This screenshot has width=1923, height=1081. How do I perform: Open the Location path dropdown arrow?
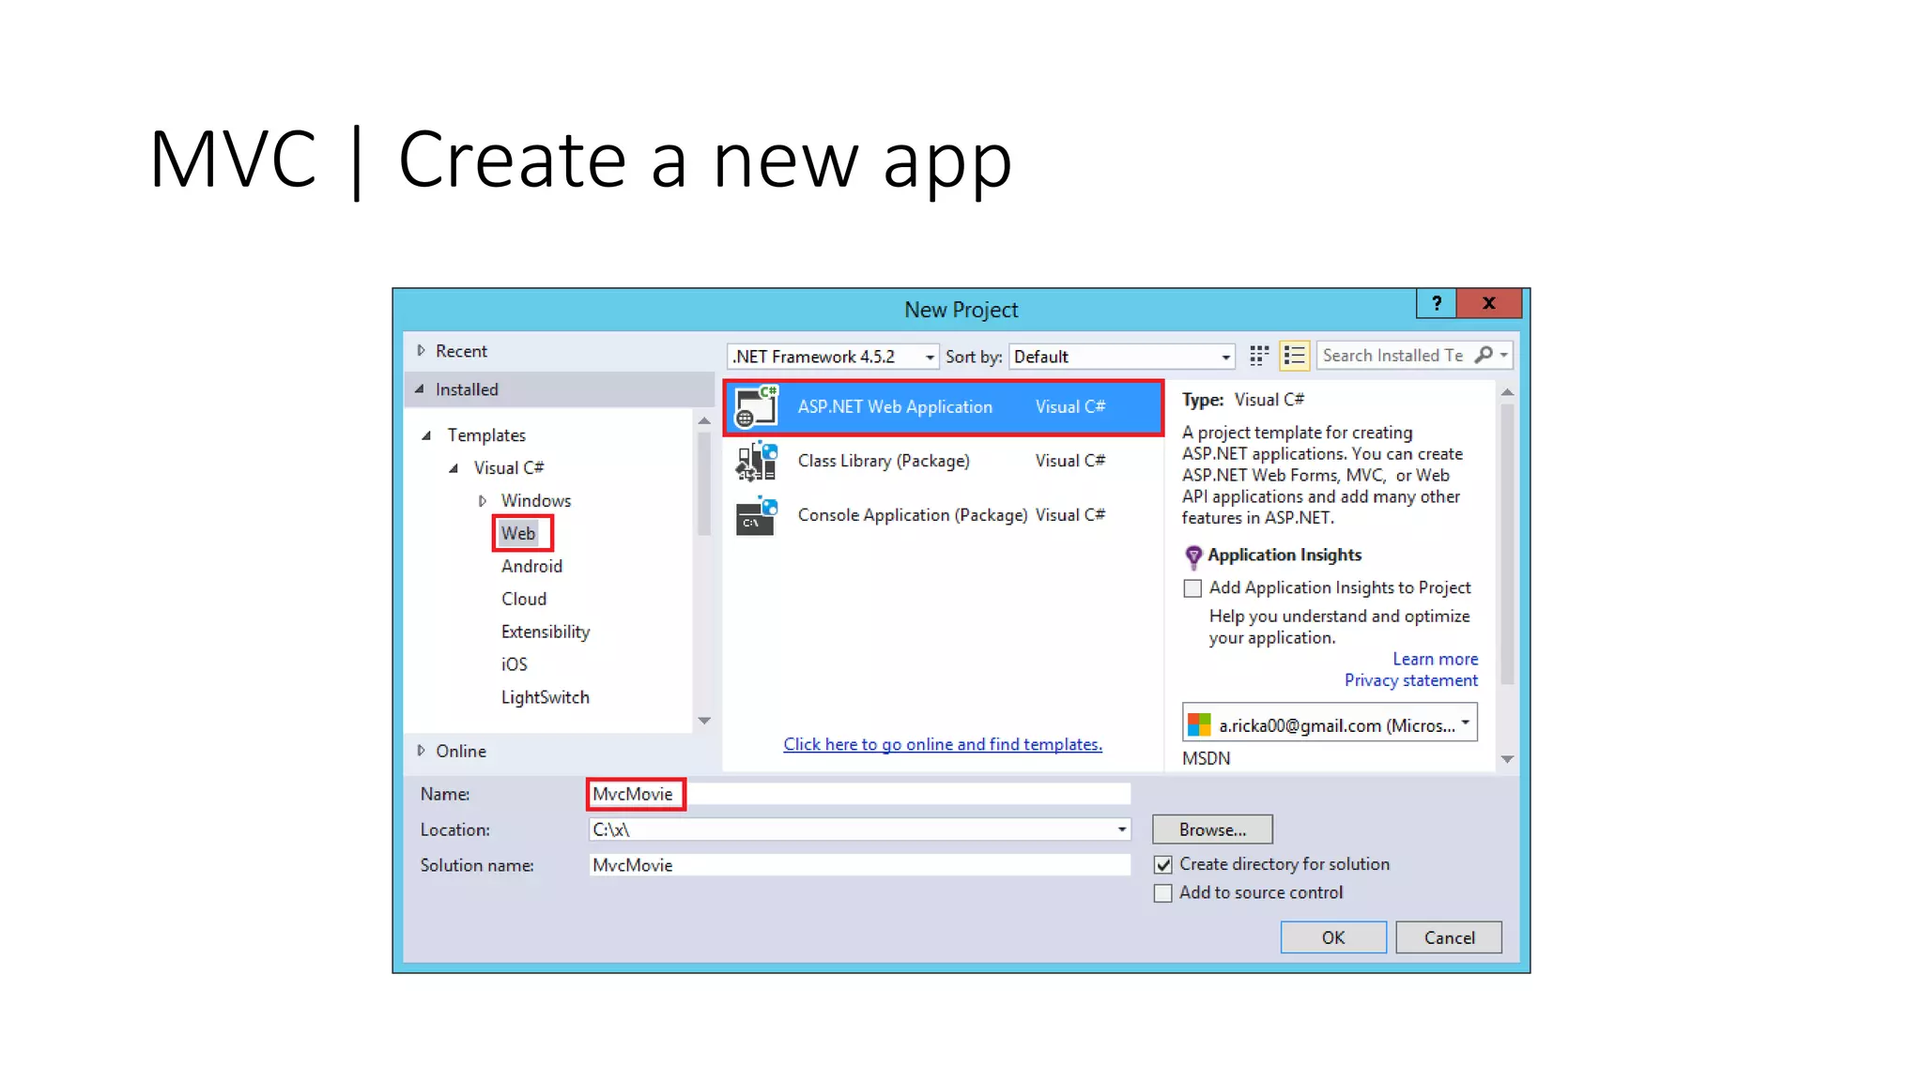click(x=1121, y=830)
